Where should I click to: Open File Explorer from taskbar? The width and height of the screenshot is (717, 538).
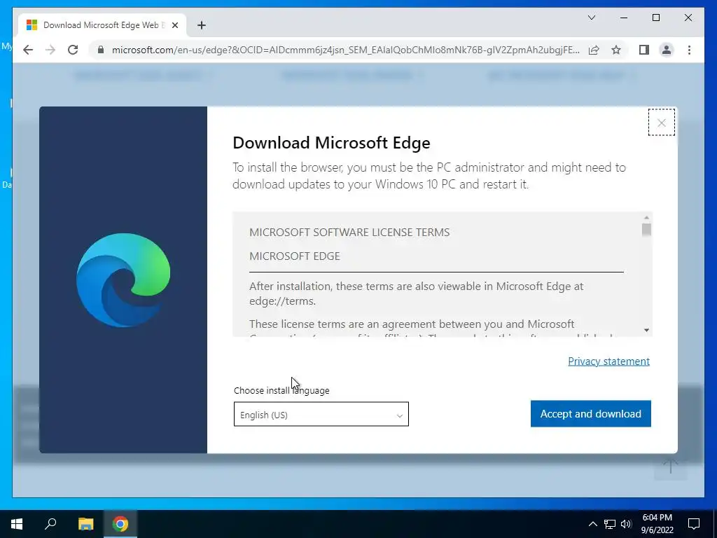85,524
